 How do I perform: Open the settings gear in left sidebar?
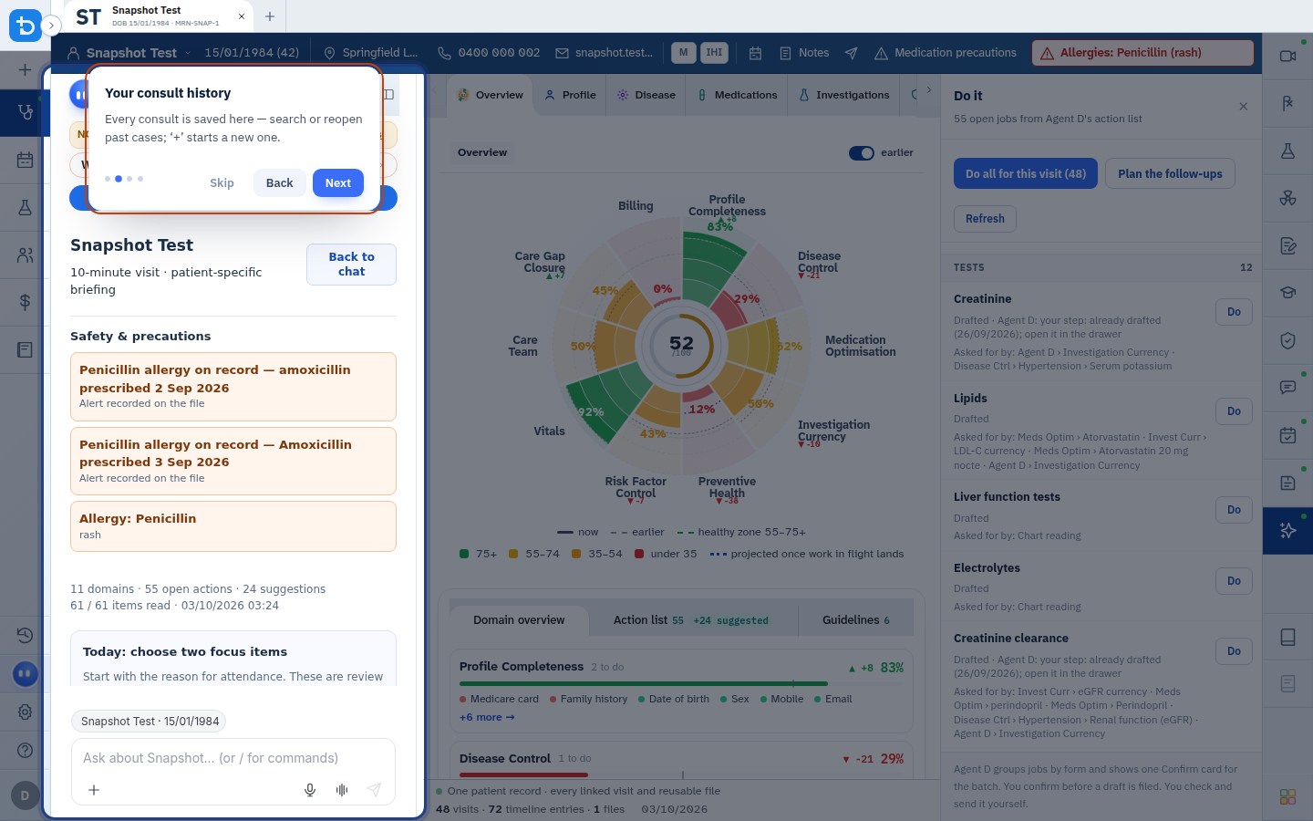point(25,712)
